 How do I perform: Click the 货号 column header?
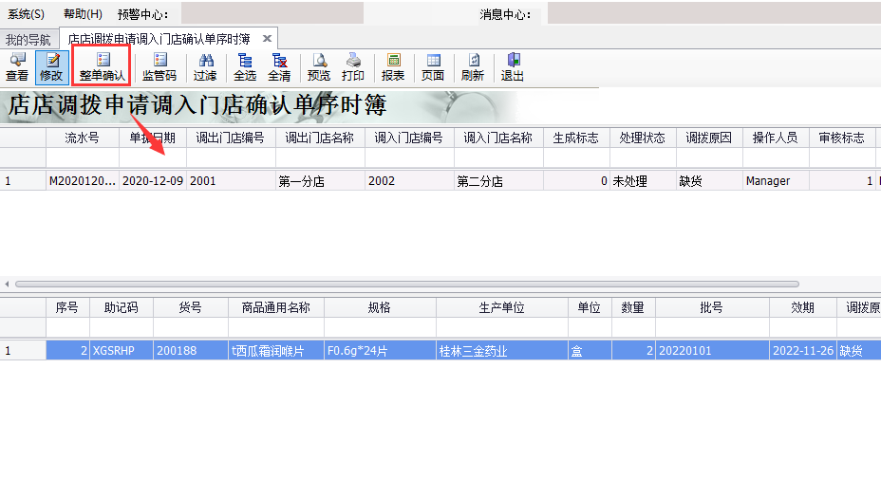(x=191, y=307)
